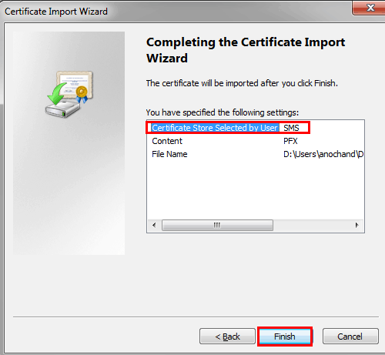Select the Content row in settings list
Screen dimensions: 385x355
[256, 141]
